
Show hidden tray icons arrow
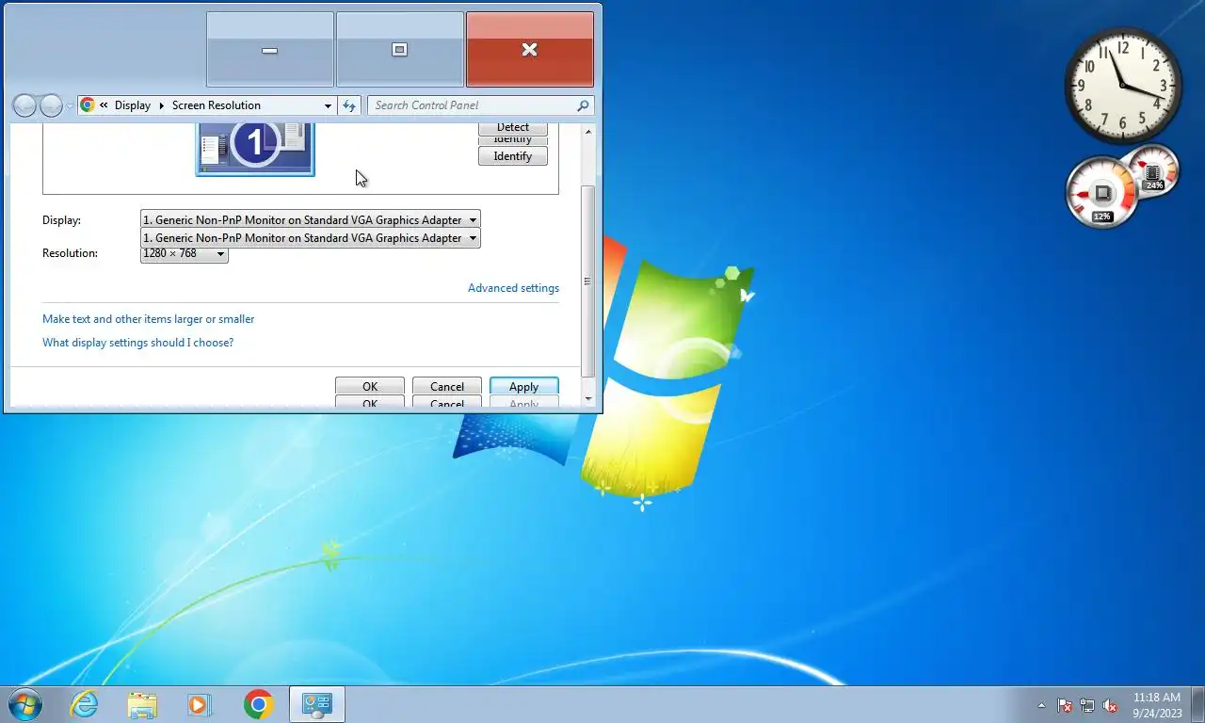click(x=1041, y=705)
